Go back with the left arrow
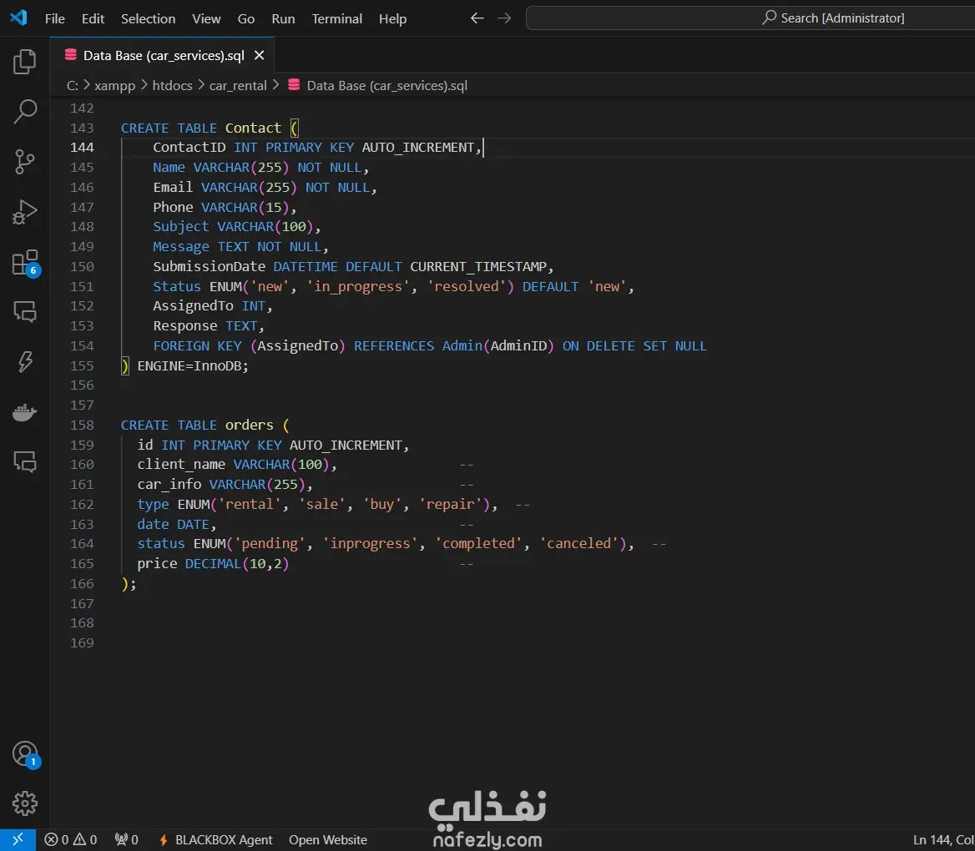This screenshot has width=975, height=851. [x=477, y=18]
